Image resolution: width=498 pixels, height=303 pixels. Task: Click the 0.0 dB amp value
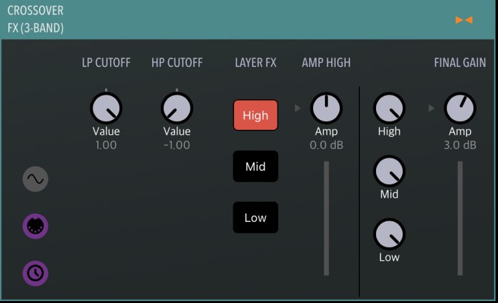click(x=327, y=145)
